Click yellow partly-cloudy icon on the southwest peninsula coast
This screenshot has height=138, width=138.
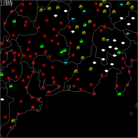13,120
